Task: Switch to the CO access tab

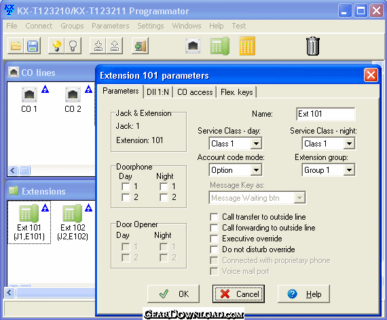Action: coord(195,92)
